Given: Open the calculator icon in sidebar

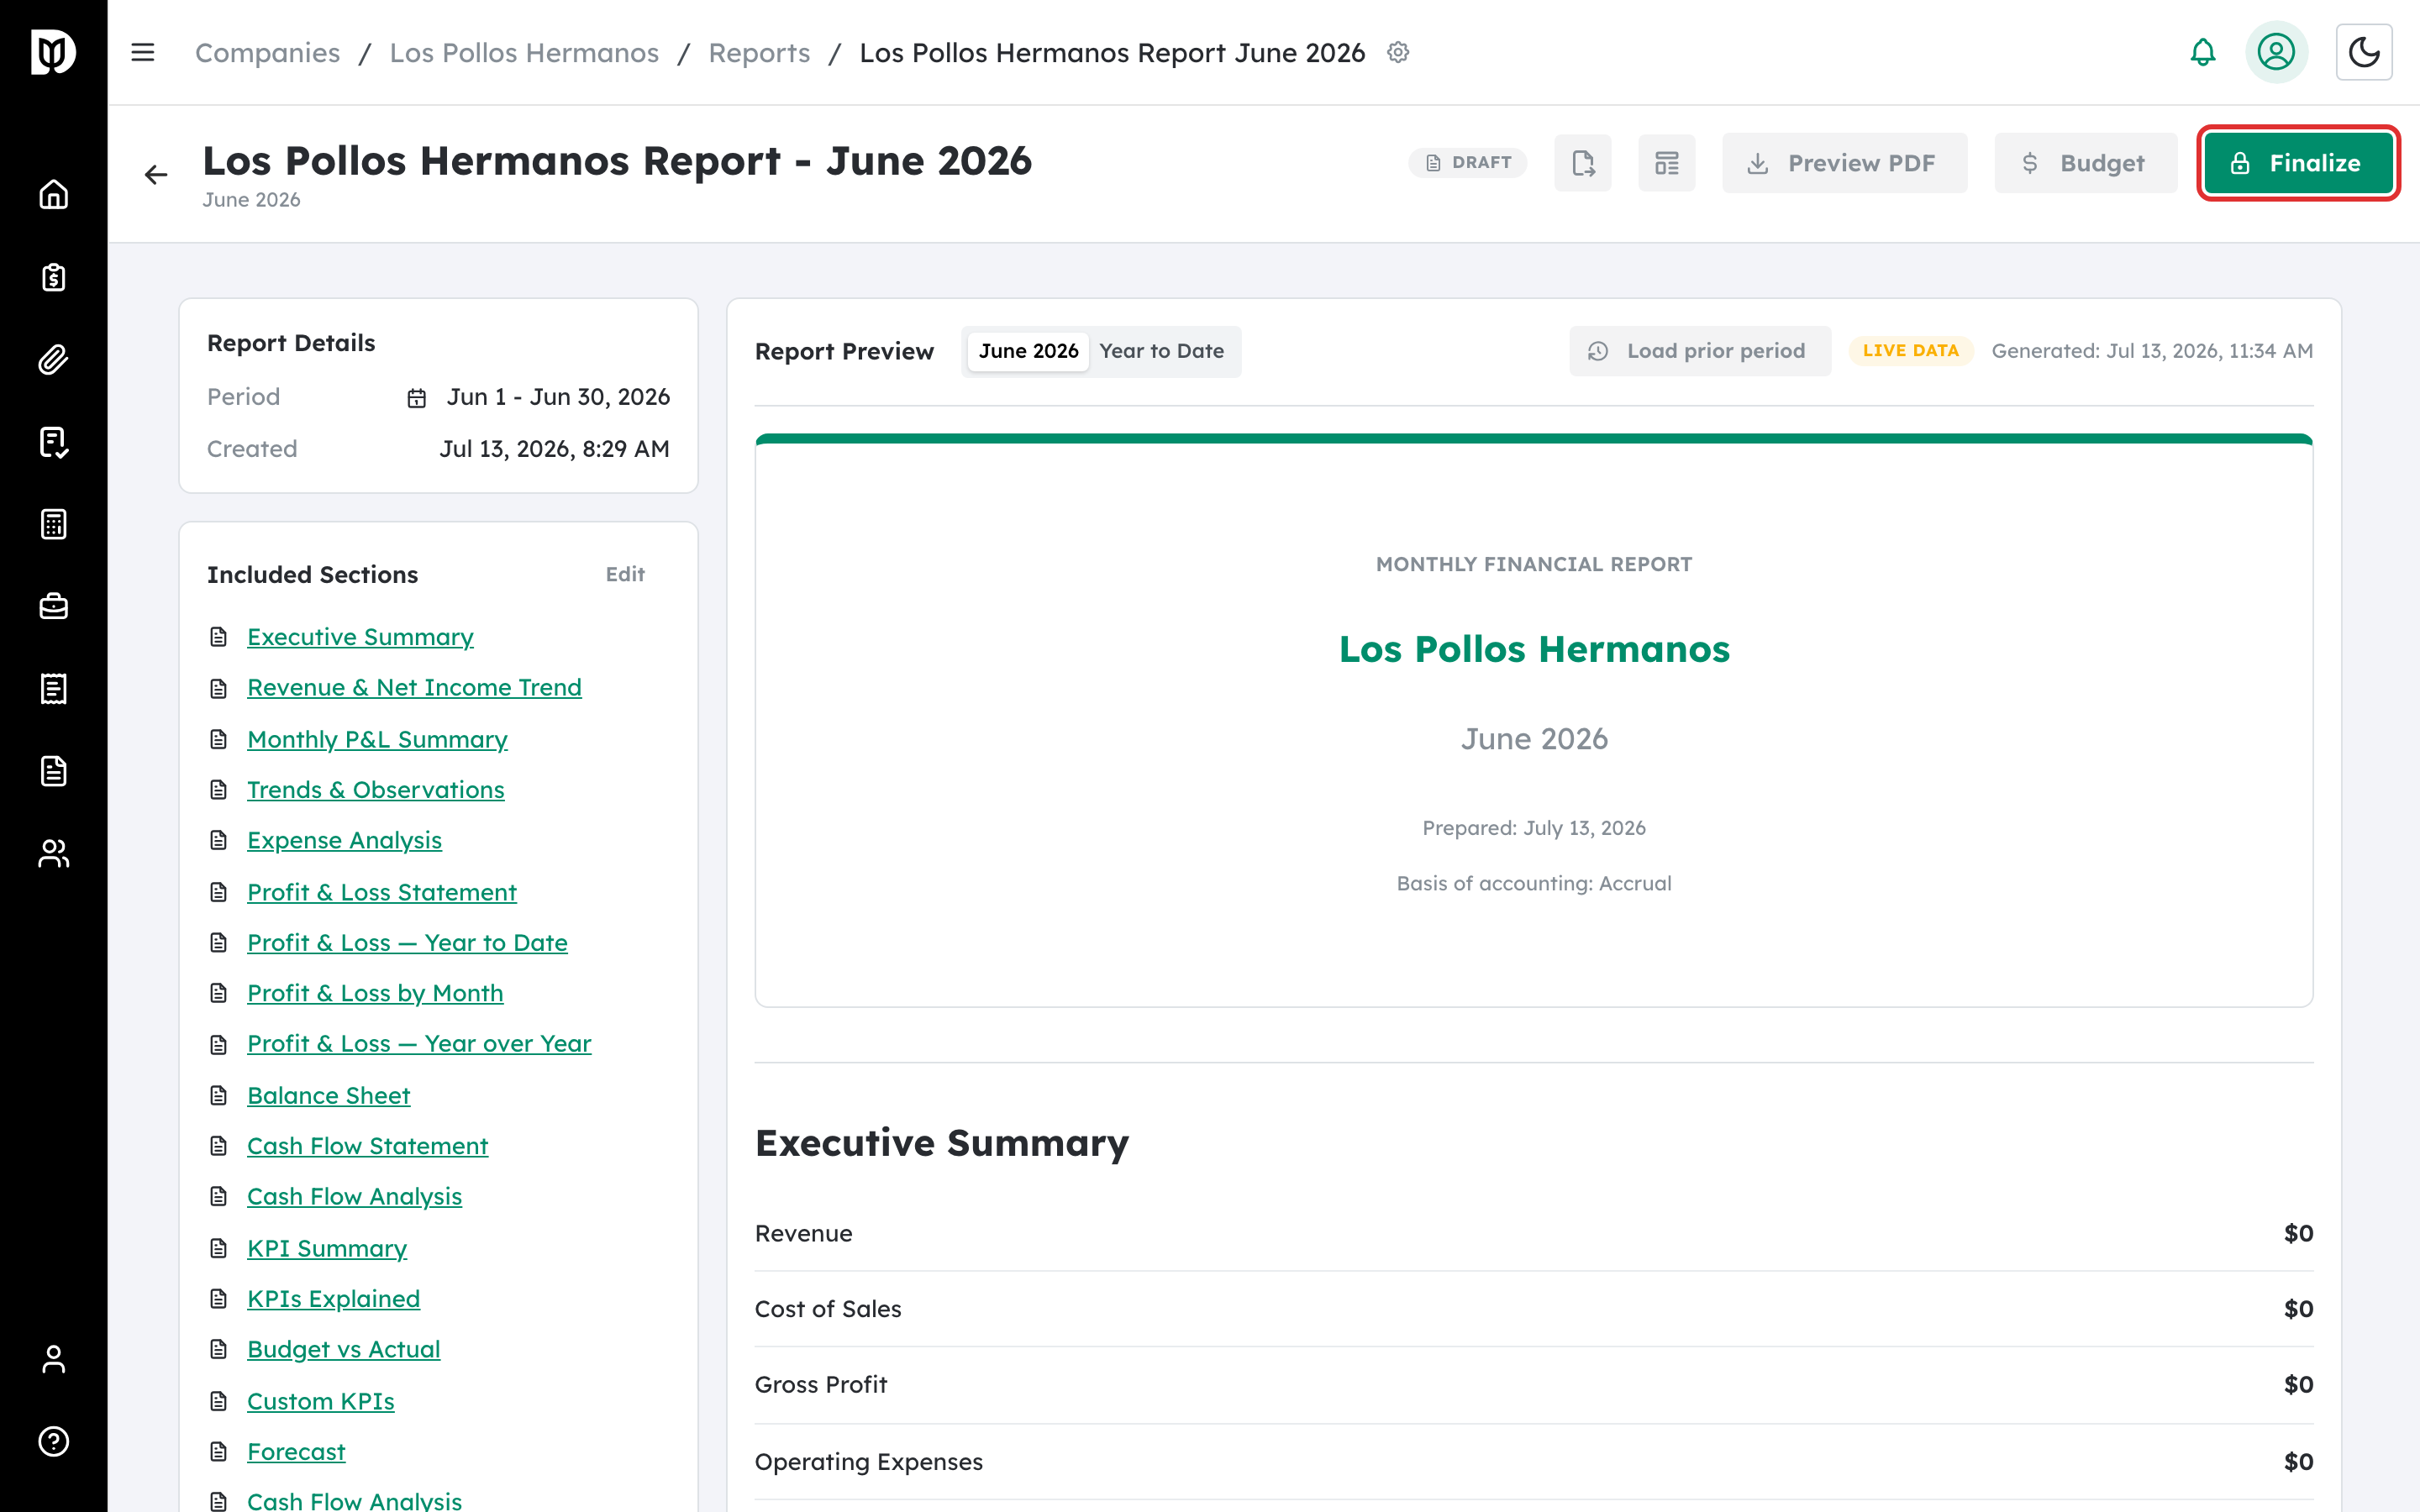Looking at the screenshot, I should 53,524.
